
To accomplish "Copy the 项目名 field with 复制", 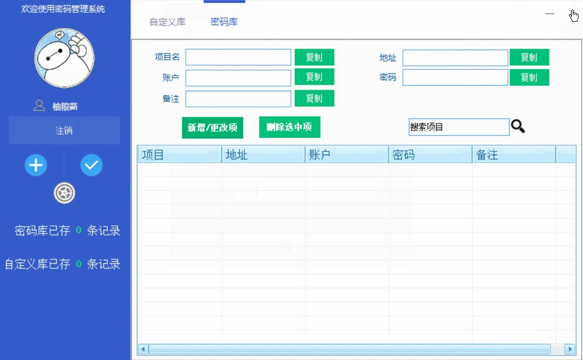I will [x=314, y=57].
